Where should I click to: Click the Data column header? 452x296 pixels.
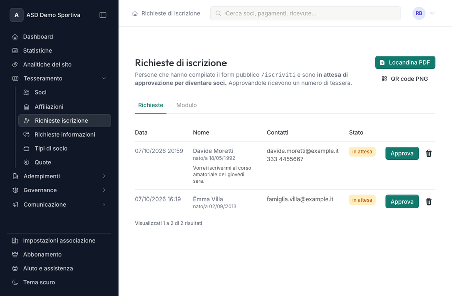[x=141, y=133]
